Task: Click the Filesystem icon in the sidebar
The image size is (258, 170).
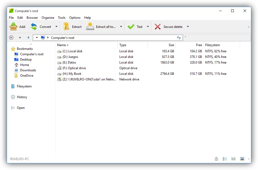Action: [13, 86]
